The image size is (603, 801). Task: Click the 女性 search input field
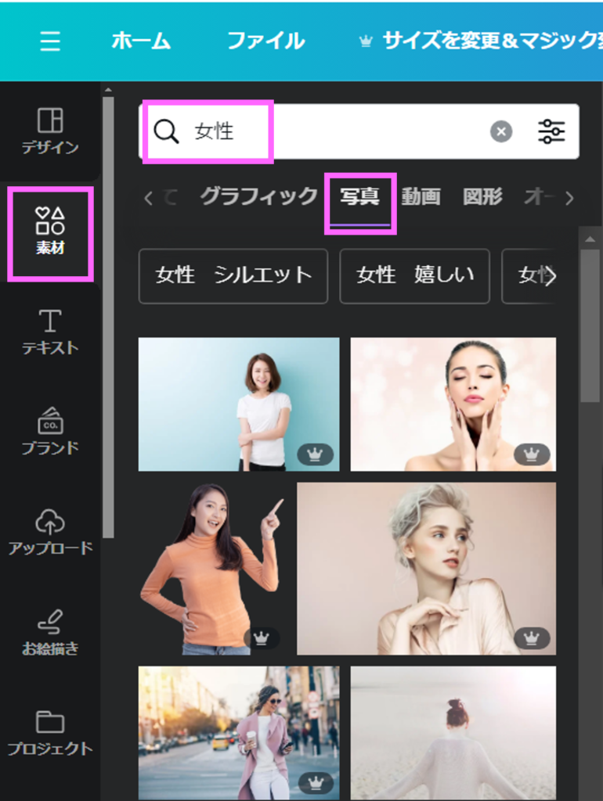coord(329,131)
